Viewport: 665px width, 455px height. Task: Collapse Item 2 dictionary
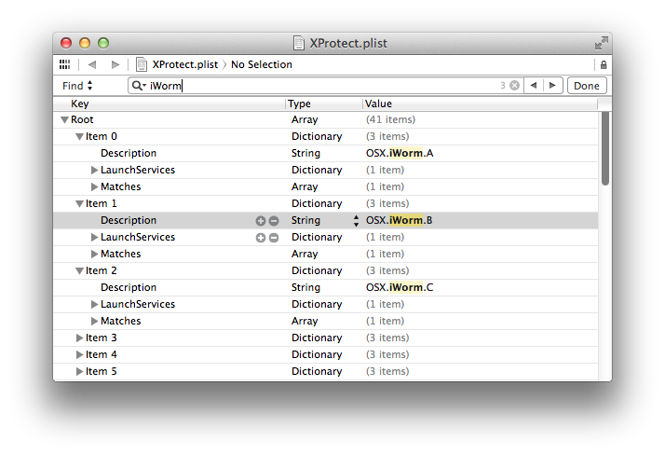(x=79, y=270)
